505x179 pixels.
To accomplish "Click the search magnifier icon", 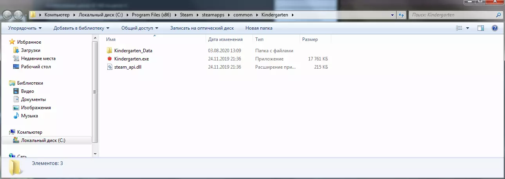I will pyautogui.click(x=498, y=15).
